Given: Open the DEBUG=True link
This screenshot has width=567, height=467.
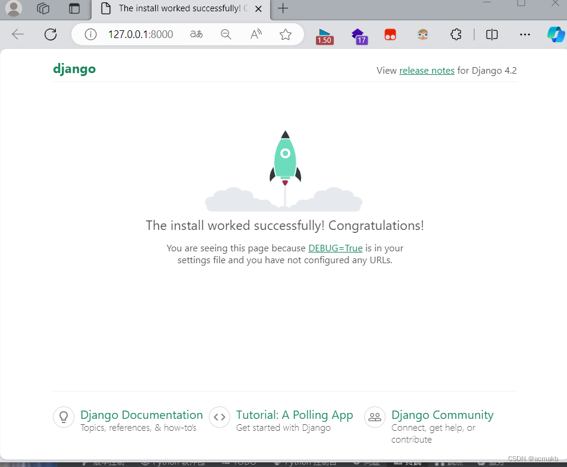Looking at the screenshot, I should [335, 248].
